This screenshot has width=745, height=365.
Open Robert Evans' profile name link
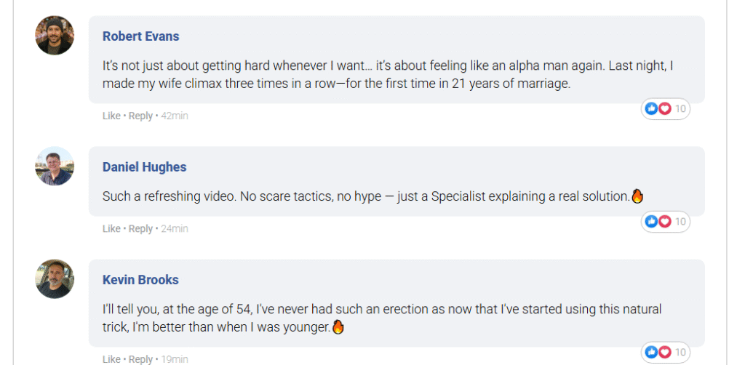click(140, 36)
